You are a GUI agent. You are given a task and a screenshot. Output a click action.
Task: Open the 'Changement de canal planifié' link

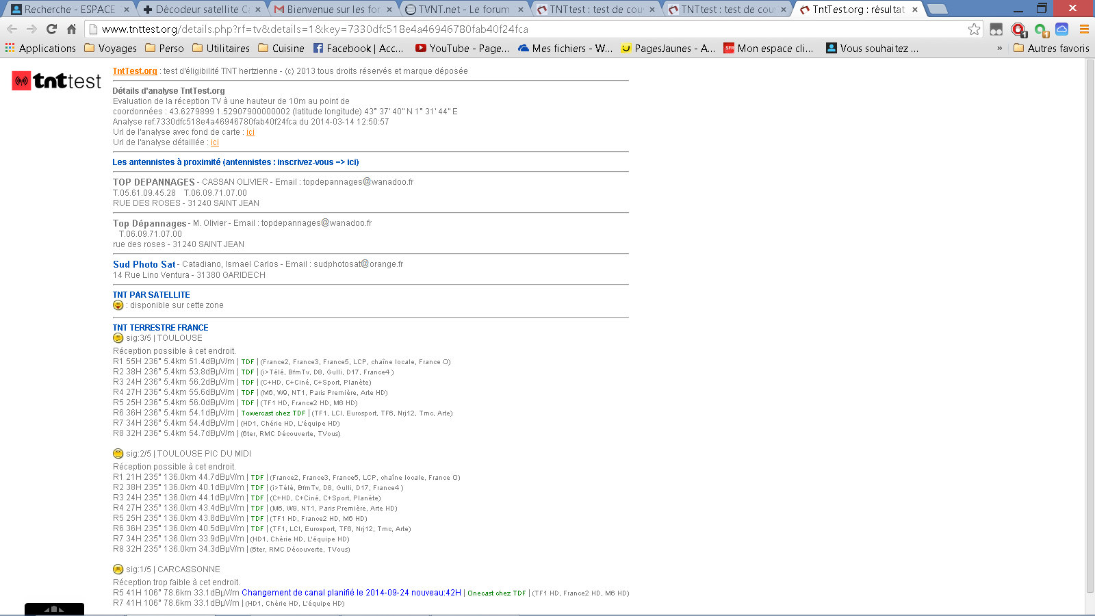pyautogui.click(x=351, y=593)
